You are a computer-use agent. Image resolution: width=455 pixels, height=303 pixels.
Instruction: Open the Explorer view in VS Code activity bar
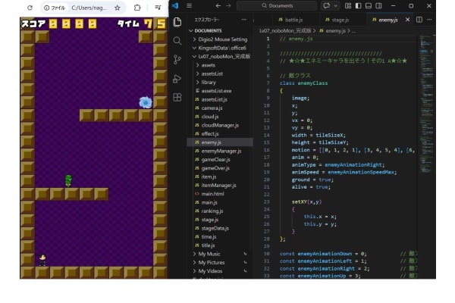coord(177,22)
